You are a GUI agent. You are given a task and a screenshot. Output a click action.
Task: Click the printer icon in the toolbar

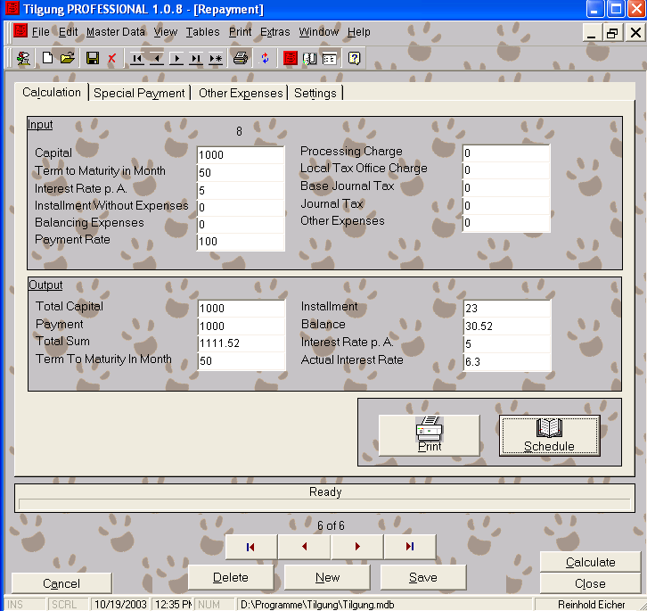click(240, 59)
